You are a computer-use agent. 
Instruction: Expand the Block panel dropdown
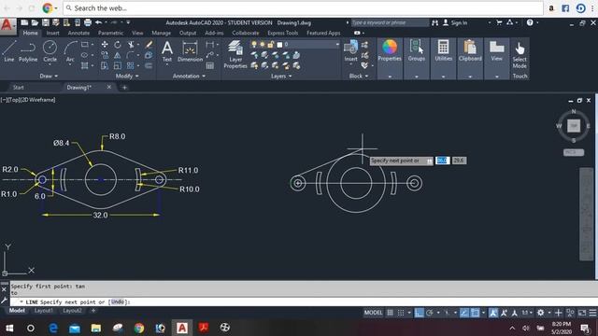359,77
